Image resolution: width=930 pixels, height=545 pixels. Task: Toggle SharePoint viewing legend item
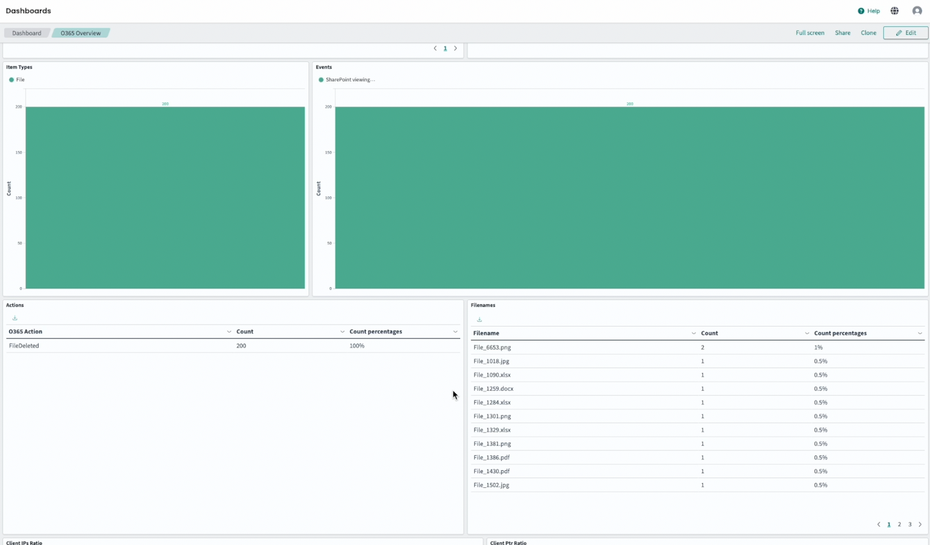point(347,80)
